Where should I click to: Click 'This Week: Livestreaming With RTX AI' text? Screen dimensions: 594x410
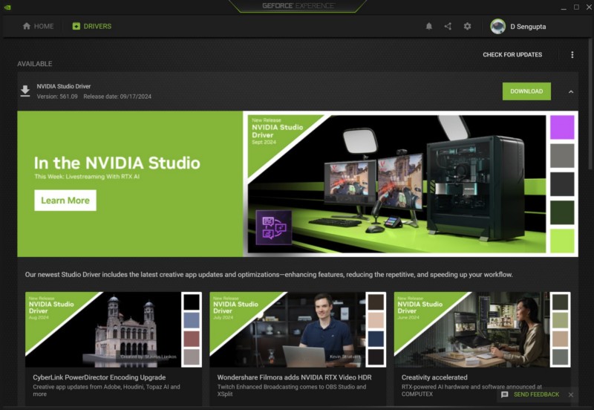87,177
